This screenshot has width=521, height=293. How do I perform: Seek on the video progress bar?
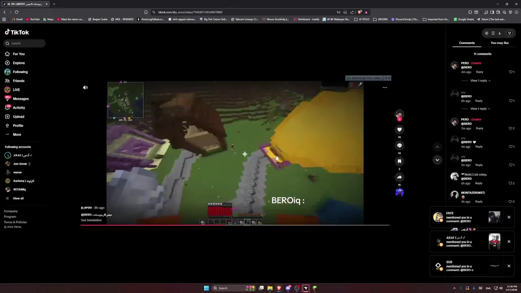[235, 225]
